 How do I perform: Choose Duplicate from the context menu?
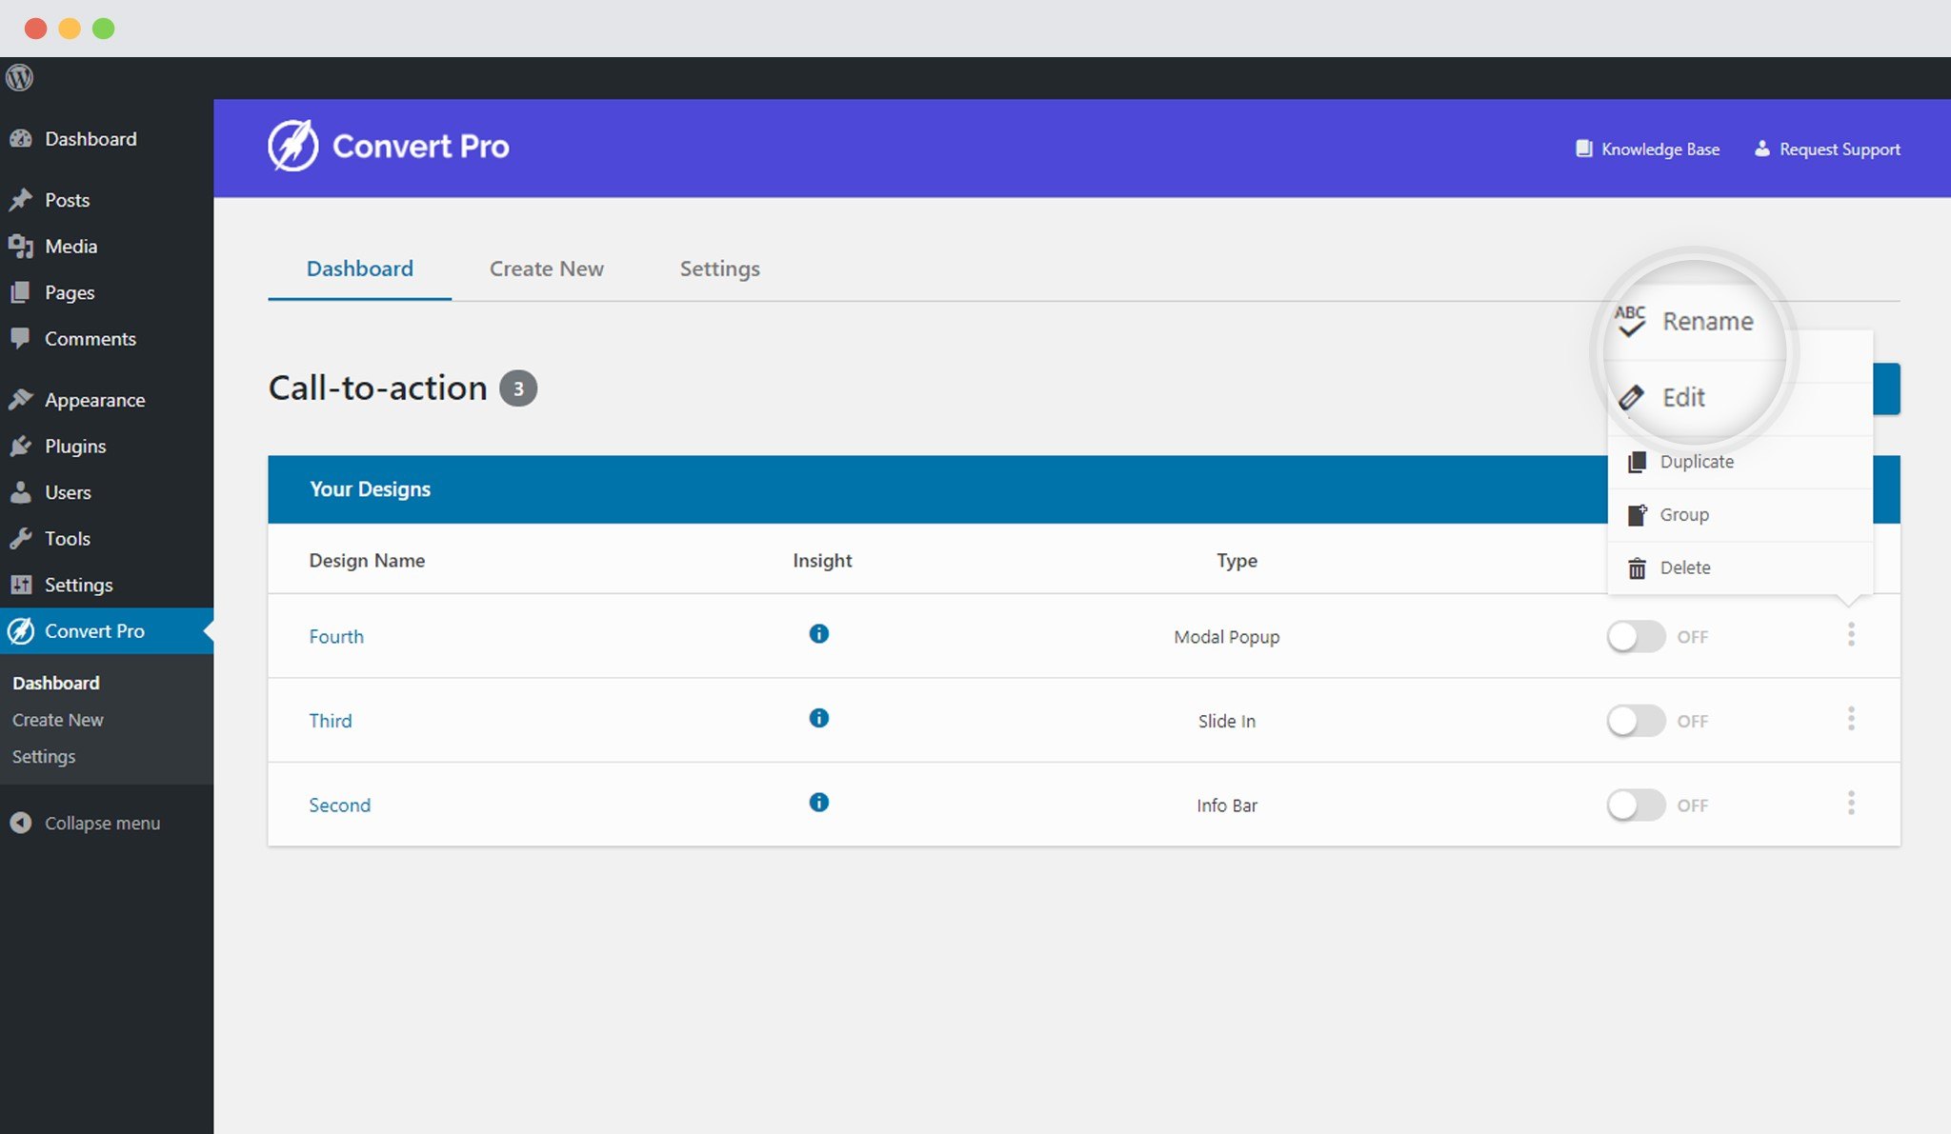pyautogui.click(x=1740, y=462)
